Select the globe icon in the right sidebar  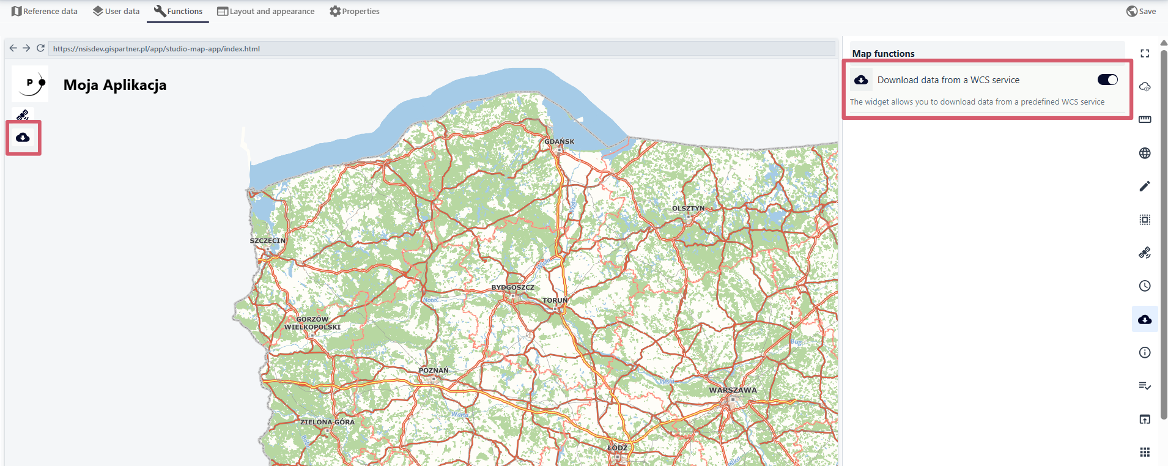click(x=1145, y=153)
